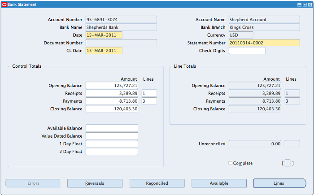This screenshot has height=196, width=314.
Task: Click into the Value Dated Balance field
Action: (x=112, y=136)
